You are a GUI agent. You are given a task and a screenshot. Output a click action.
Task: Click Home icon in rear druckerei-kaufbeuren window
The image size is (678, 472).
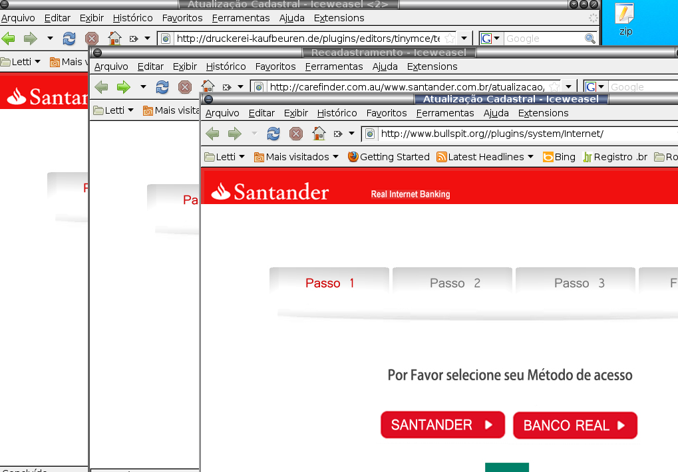pos(114,39)
